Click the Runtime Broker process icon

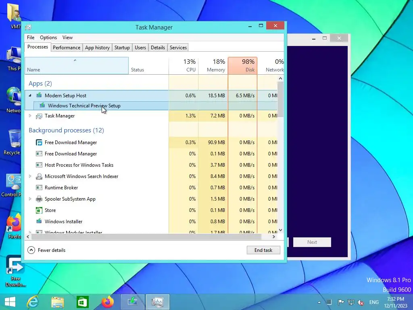pyautogui.click(x=39, y=188)
